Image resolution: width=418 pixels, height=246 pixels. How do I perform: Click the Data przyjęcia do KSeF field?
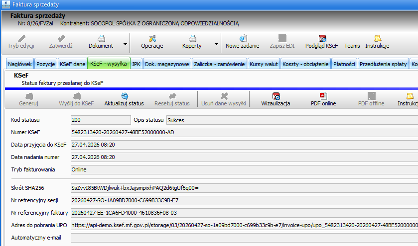(x=244, y=145)
